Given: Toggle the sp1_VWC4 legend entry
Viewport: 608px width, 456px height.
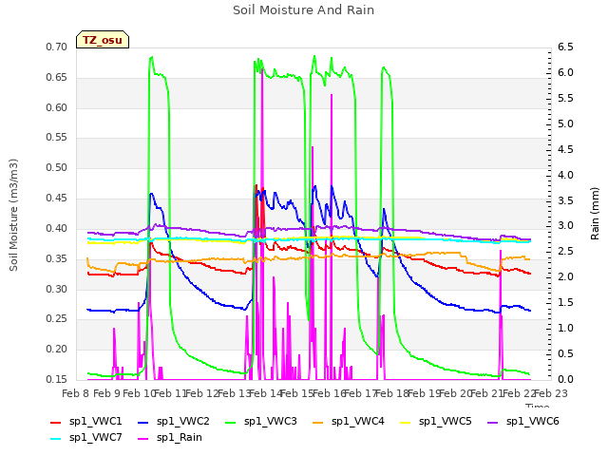Looking at the screenshot, I should click(349, 422).
